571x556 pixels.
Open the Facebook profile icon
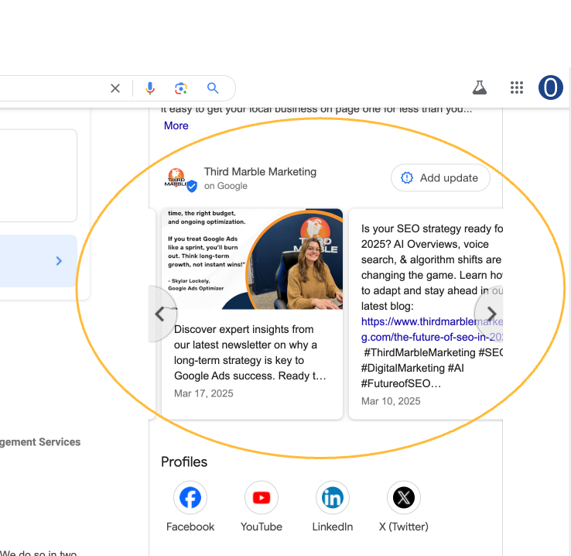[x=190, y=497]
